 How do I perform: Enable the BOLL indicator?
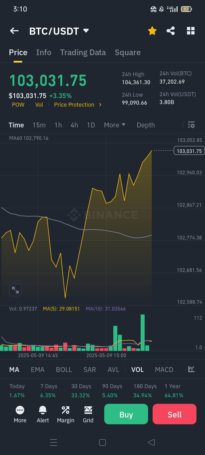(64, 369)
